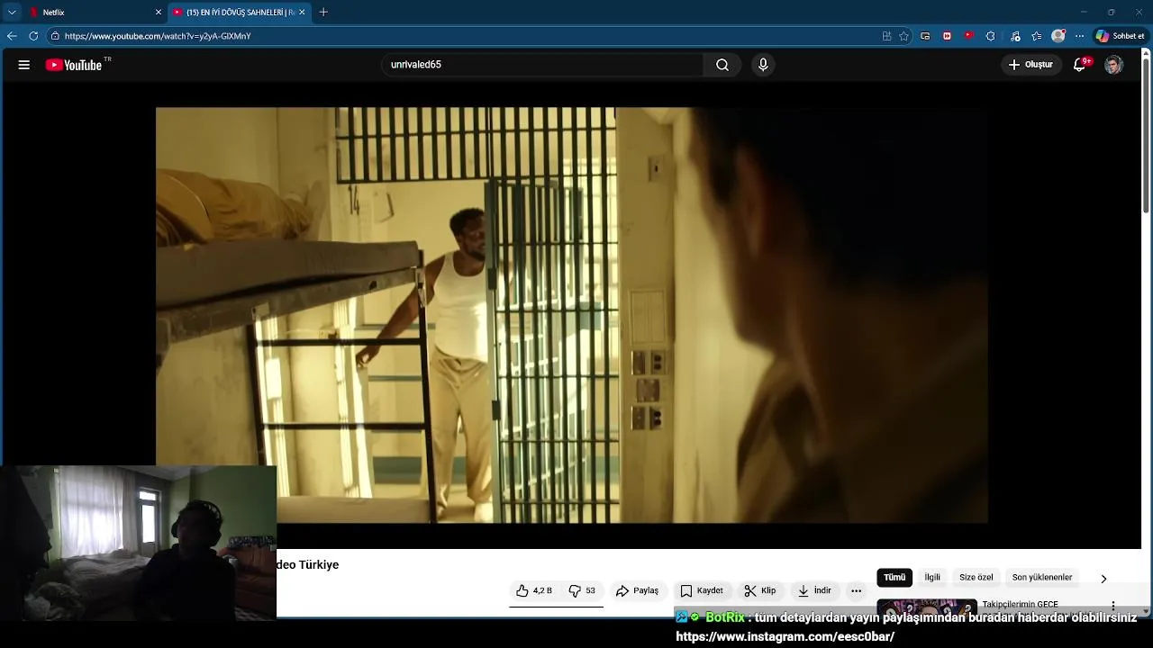Open the tab actions dropdown chevron

tap(12, 12)
